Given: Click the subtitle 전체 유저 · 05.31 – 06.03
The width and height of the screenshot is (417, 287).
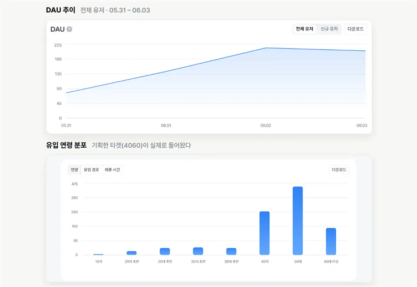Looking at the screenshot, I should [115, 10].
